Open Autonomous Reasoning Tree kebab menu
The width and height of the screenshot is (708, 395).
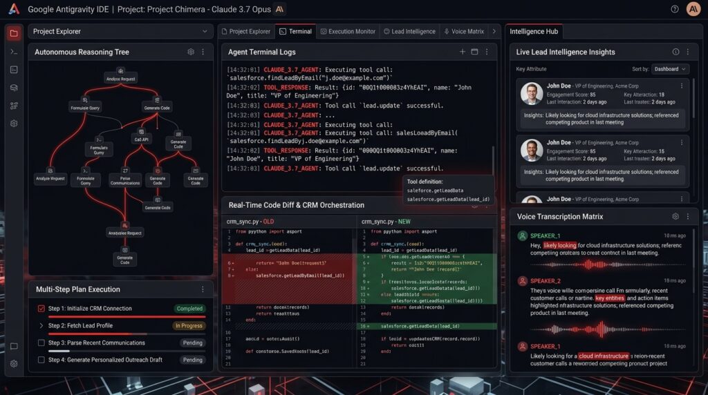(203, 52)
